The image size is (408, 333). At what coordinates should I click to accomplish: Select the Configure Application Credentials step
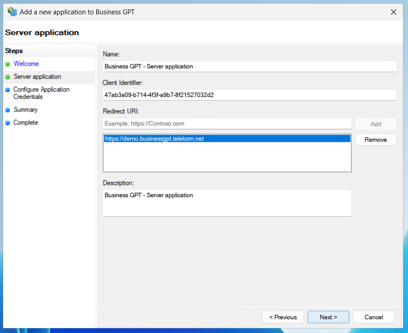(41, 93)
